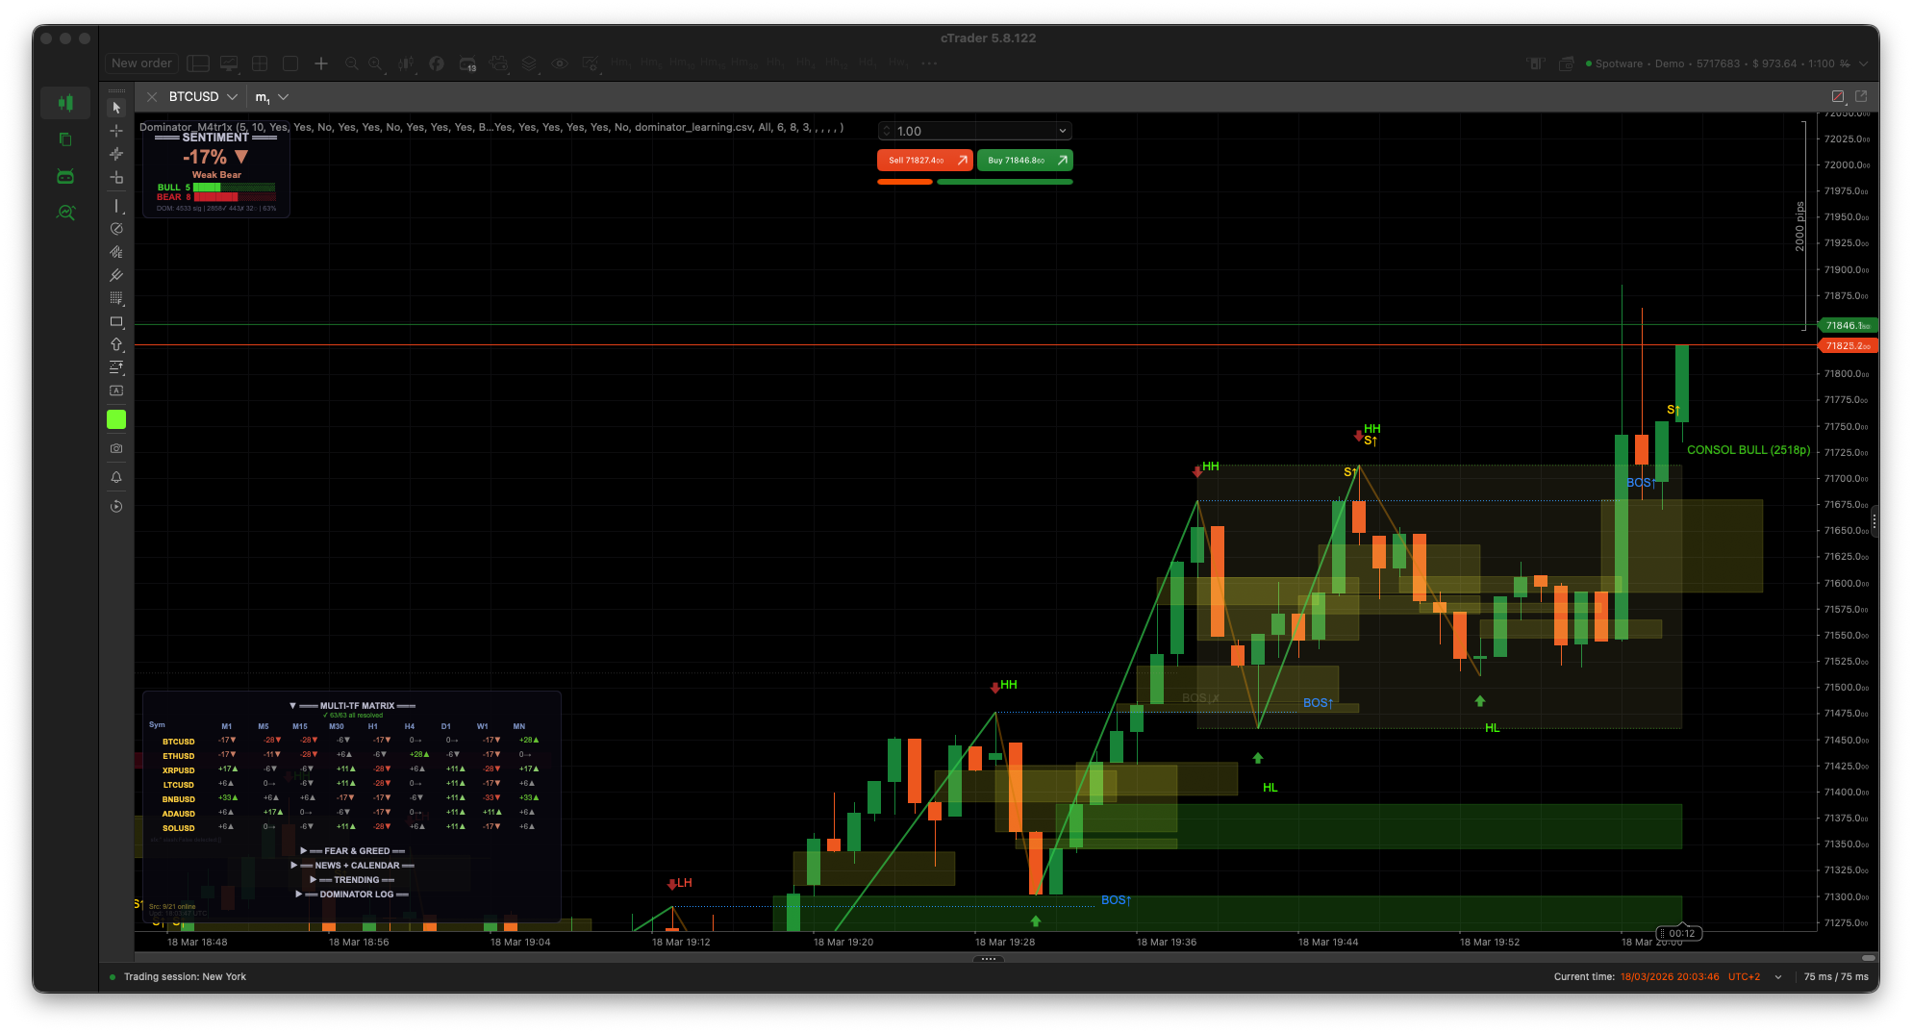Image resolution: width=1912 pixels, height=1033 pixels.
Task: Expand the FEAR & GREED section
Action: (304, 851)
